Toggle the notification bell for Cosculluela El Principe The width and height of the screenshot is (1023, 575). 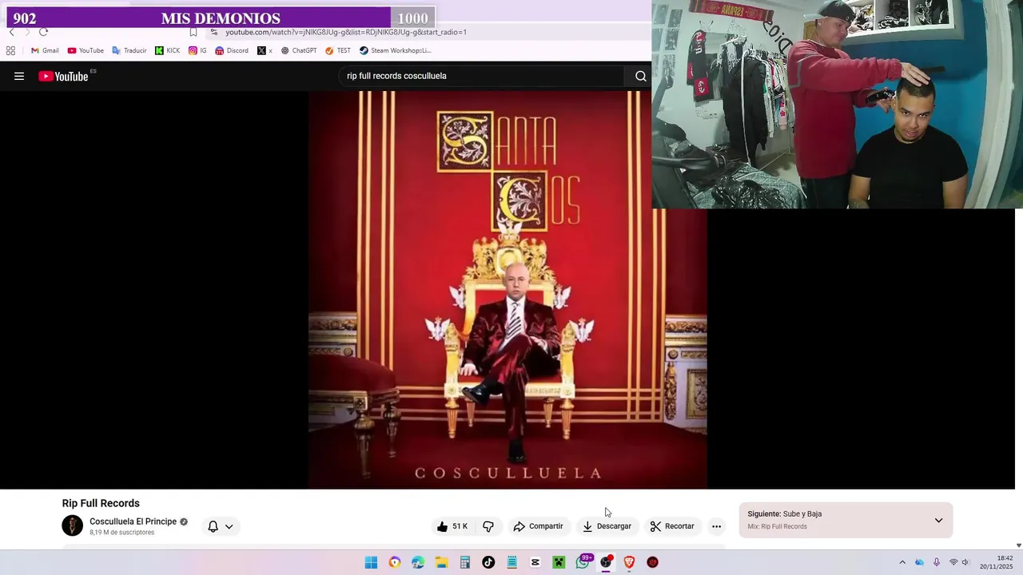(x=213, y=526)
